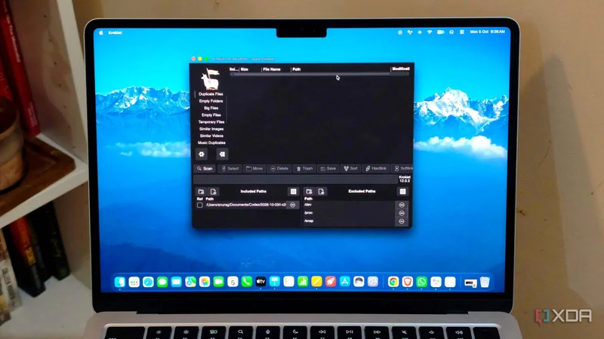The image size is (604, 339).
Task: Open the Krokiet menu in menu bar
Action: point(115,32)
